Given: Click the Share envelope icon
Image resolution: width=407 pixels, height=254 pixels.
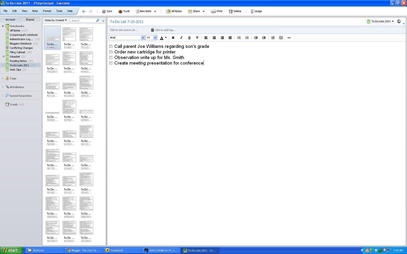Looking at the screenshot, I should (x=190, y=11).
